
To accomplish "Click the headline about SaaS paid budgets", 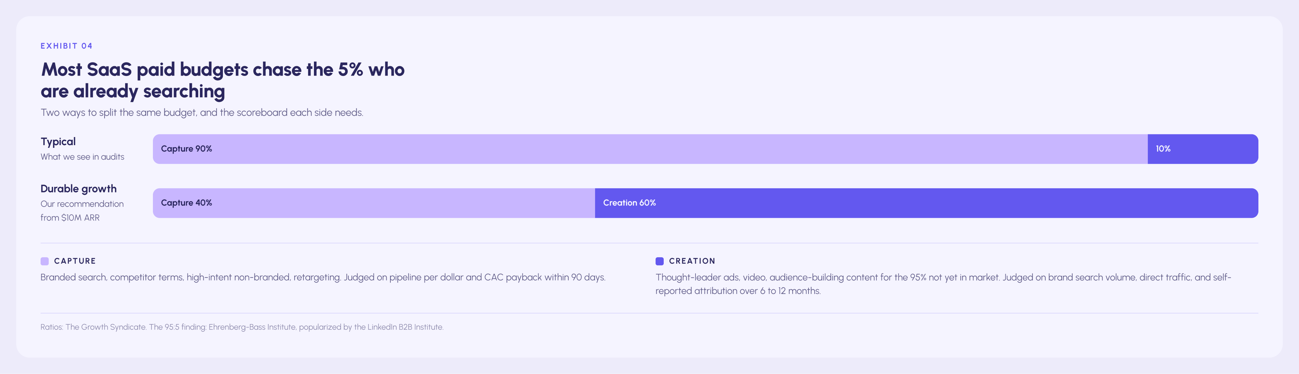I will click(222, 80).
